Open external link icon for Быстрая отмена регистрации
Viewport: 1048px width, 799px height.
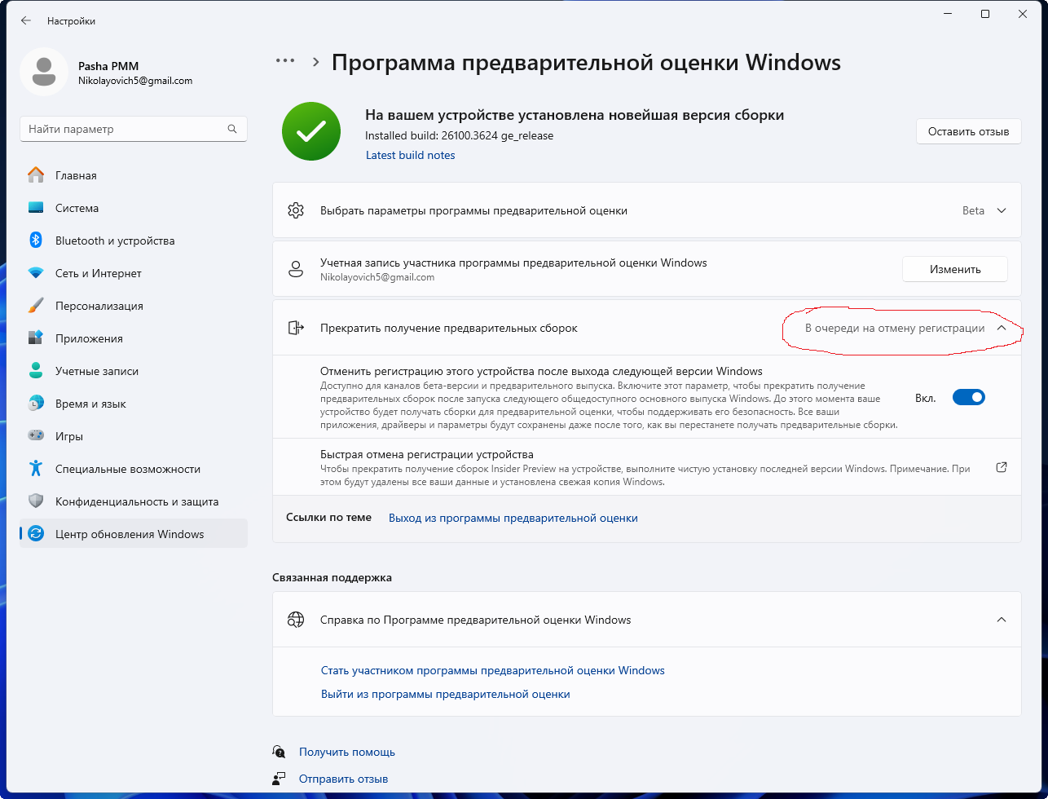[x=1002, y=468]
